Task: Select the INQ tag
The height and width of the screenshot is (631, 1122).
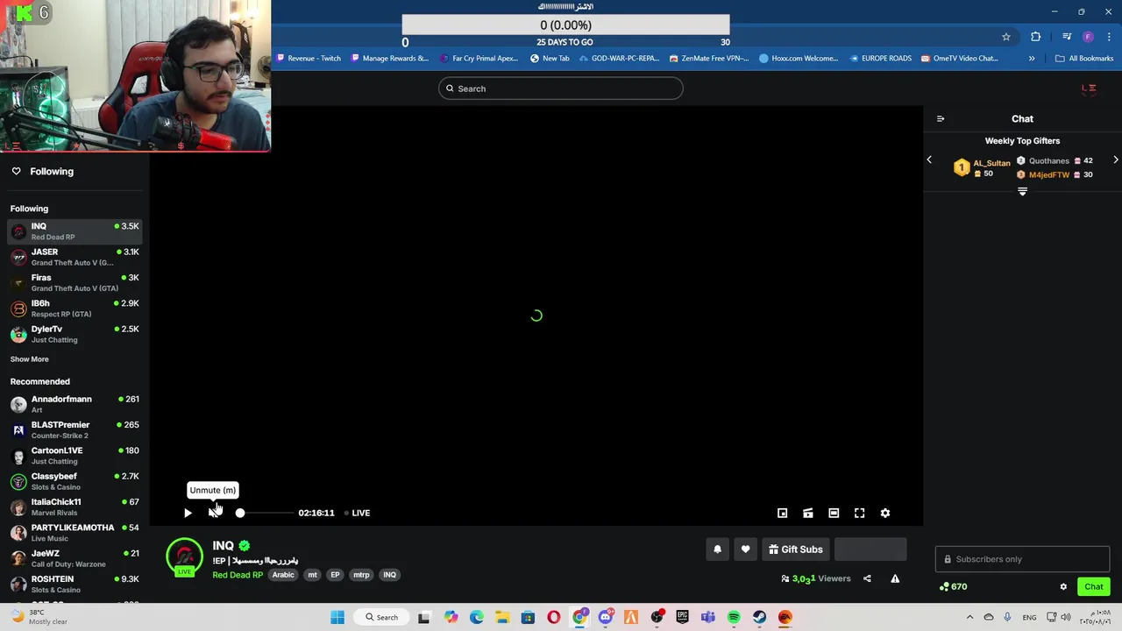Action: pos(389,575)
